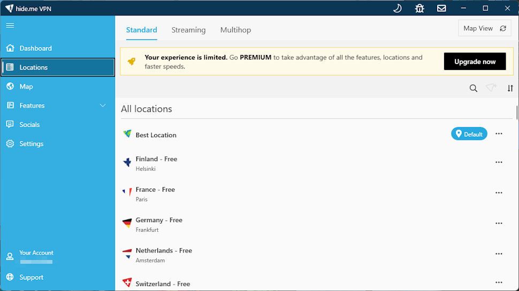The height and width of the screenshot is (291, 519).
Task: Open more options for Best Location
Action: pyautogui.click(x=499, y=134)
